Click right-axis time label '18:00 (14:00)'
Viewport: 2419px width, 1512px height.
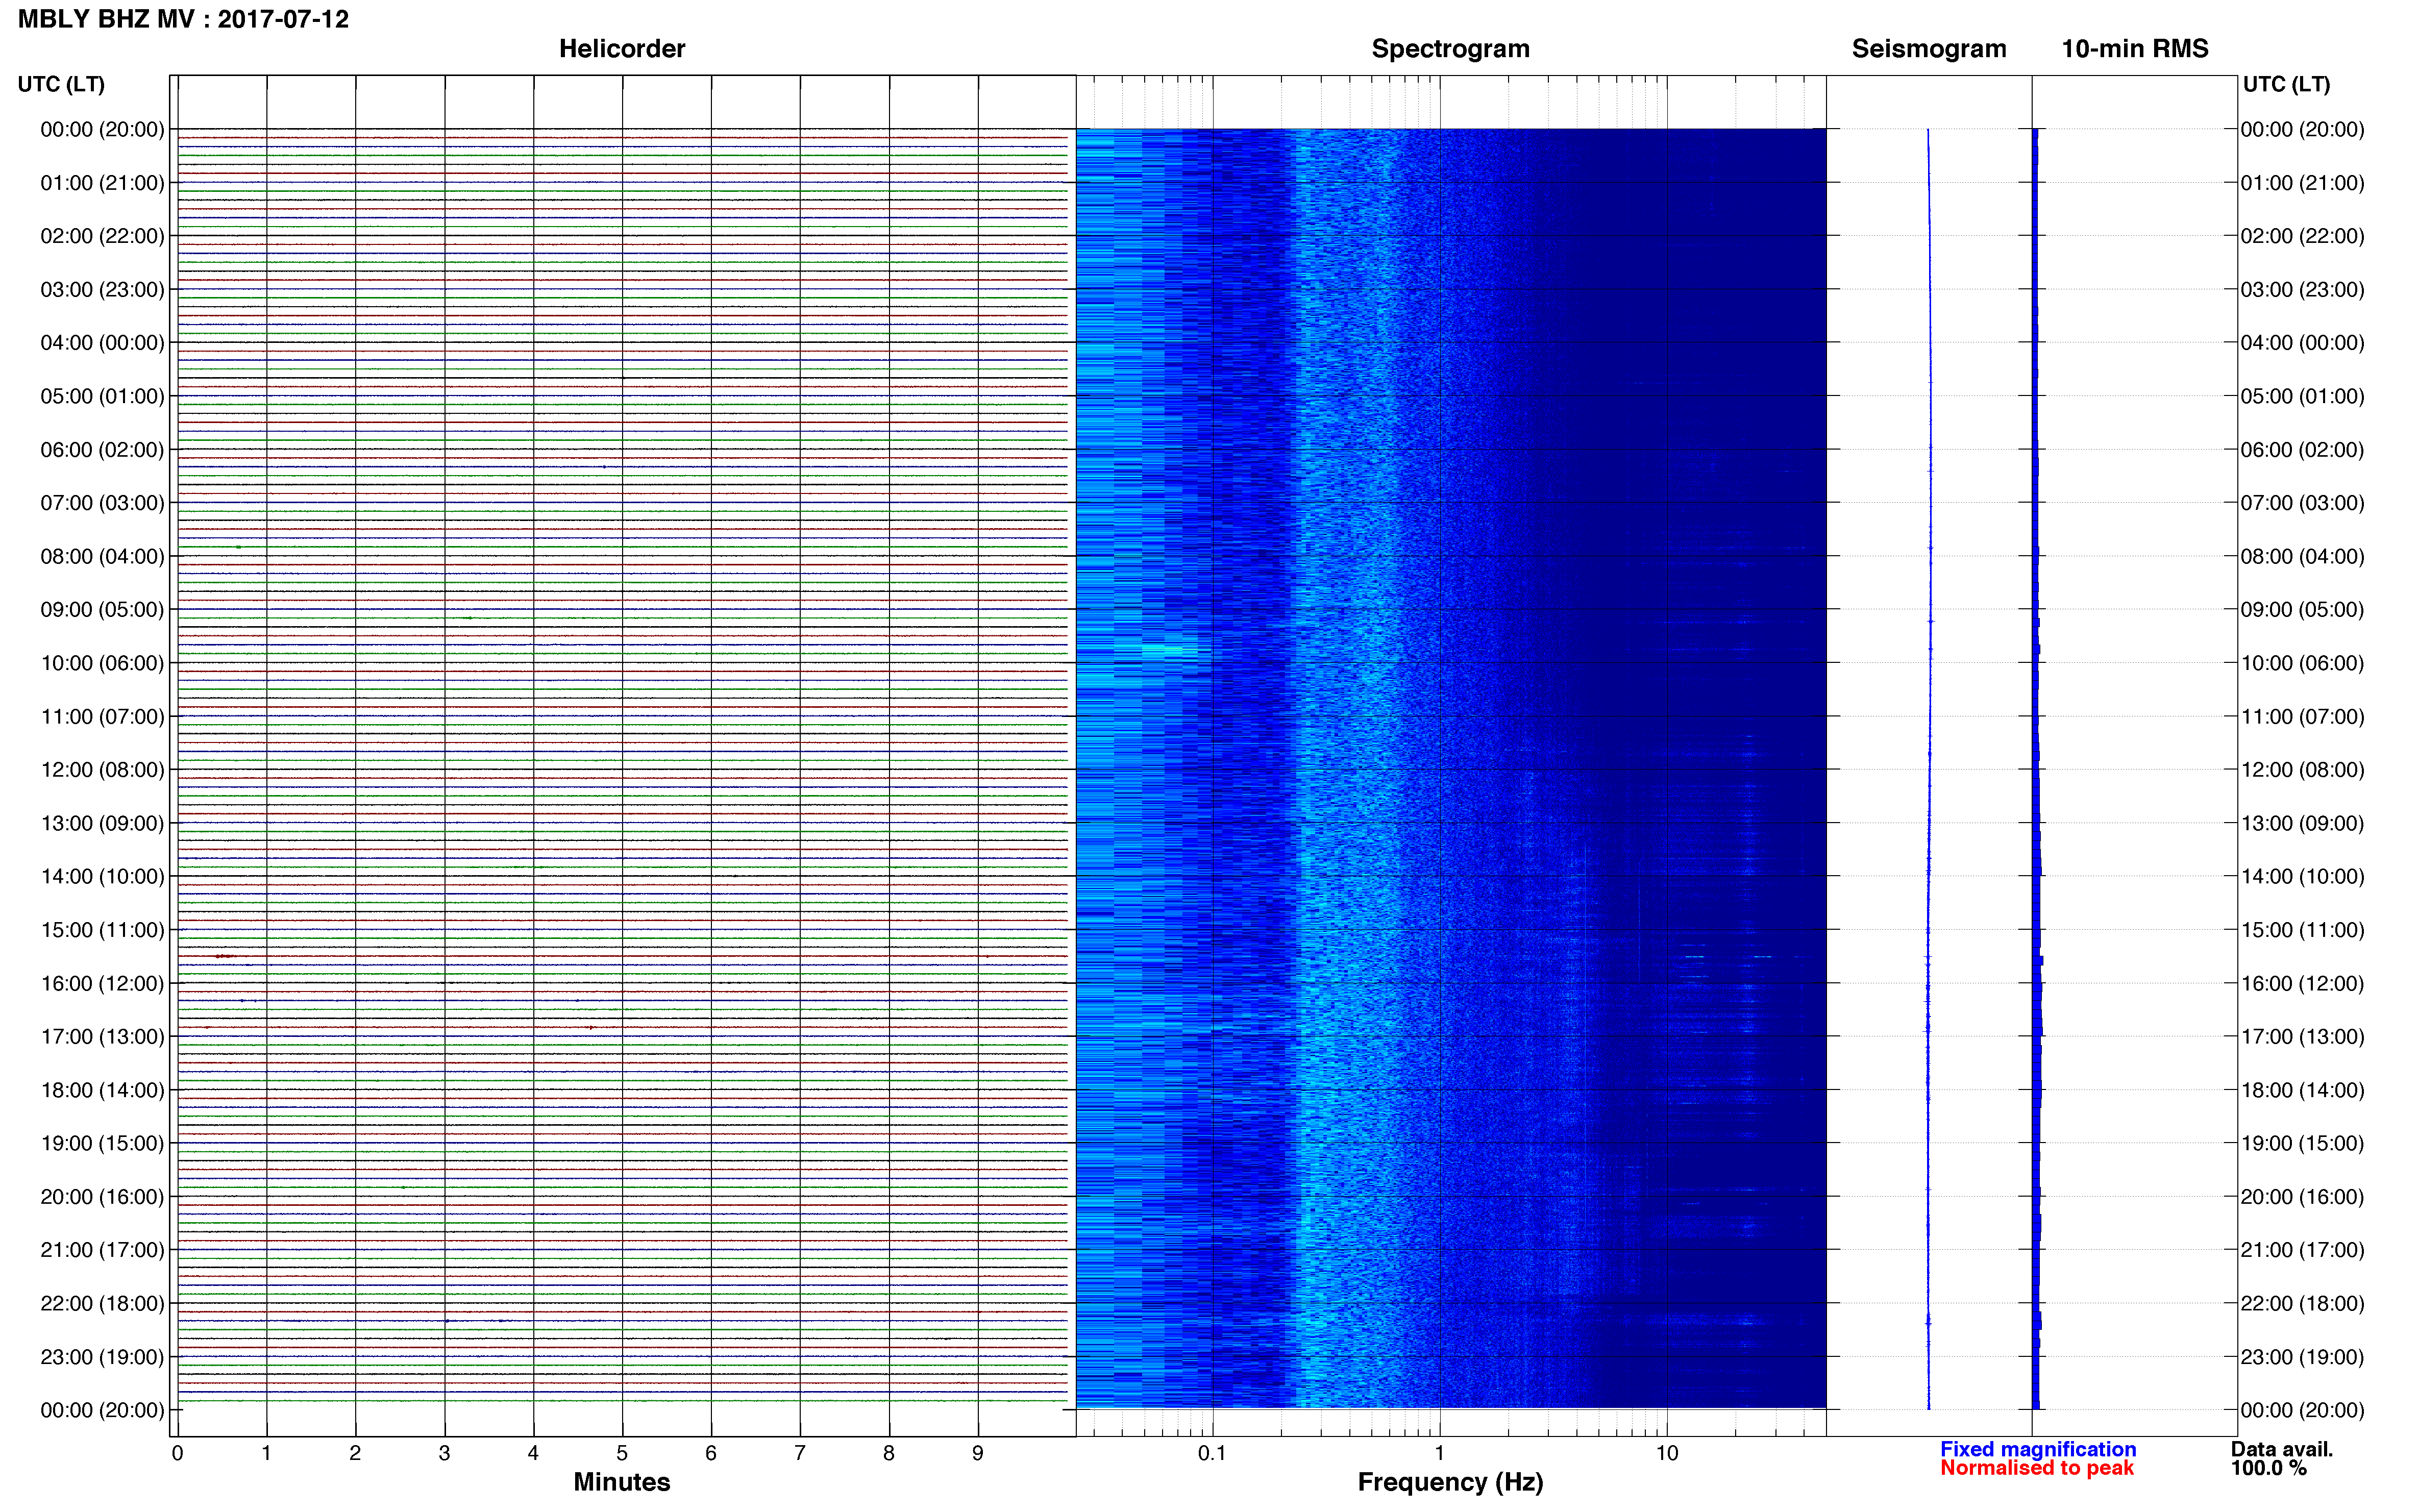[2302, 1090]
